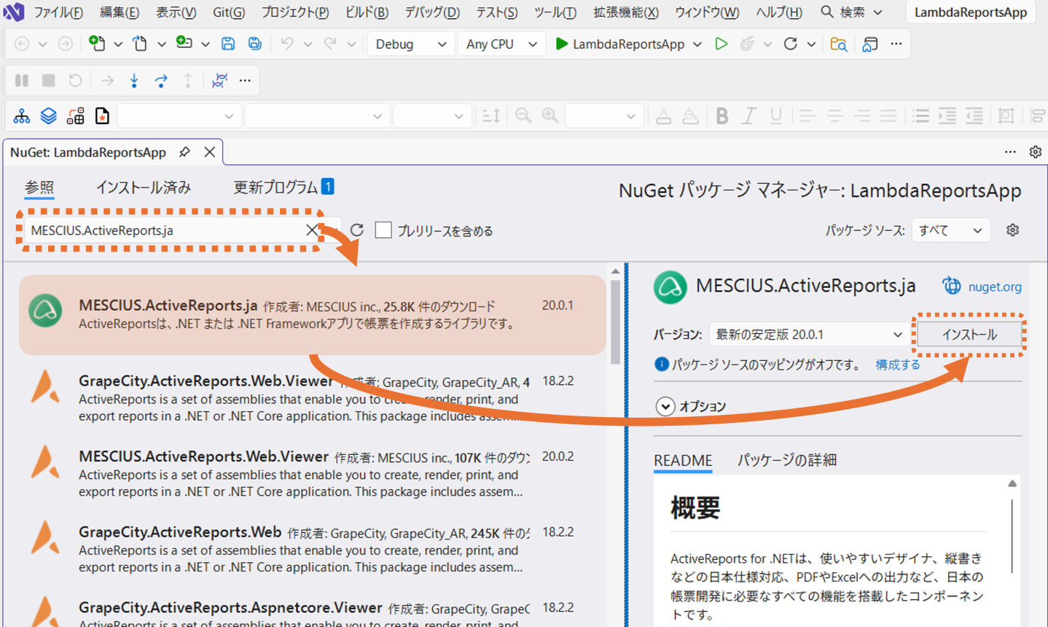Viewport: 1048px width, 627px height.
Task: Click the Save file toolbar icon
Action: coord(228,44)
